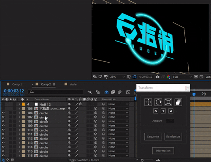Click the Transform panel tab title
Screen dimensions: 211x162
pos(146,88)
